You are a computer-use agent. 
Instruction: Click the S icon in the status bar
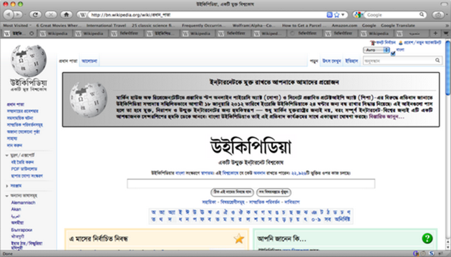pos(432,253)
